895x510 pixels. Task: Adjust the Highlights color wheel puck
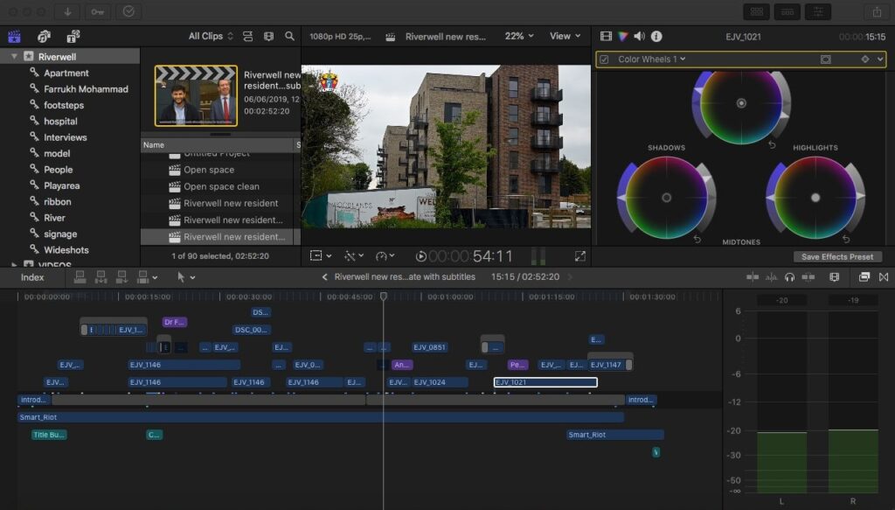815,198
